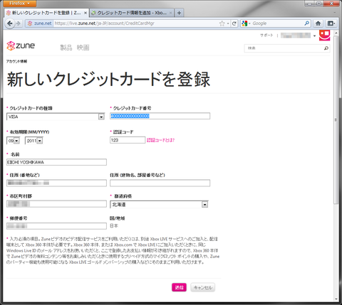Screen dimensions: 342x305
Task: Open the Firefox menu button
Action: [x=20, y=4]
